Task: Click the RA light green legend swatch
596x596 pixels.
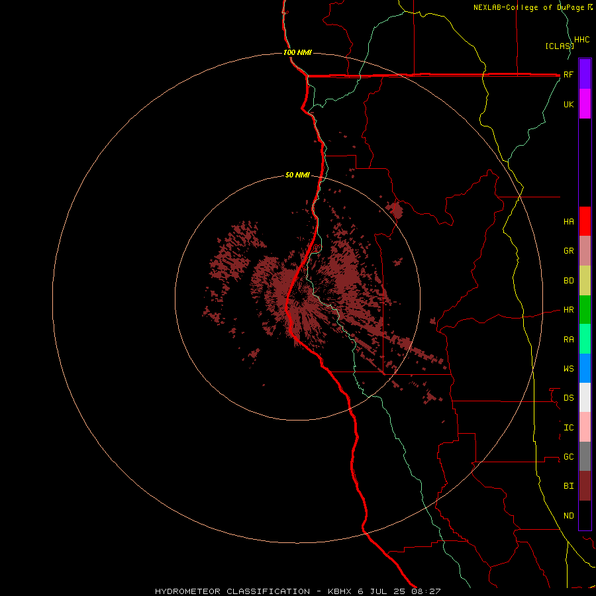Action: (585, 339)
